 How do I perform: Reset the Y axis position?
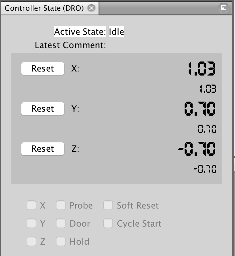click(43, 109)
